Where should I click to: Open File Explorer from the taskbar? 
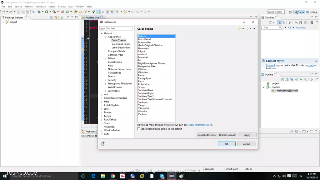tap(103, 176)
